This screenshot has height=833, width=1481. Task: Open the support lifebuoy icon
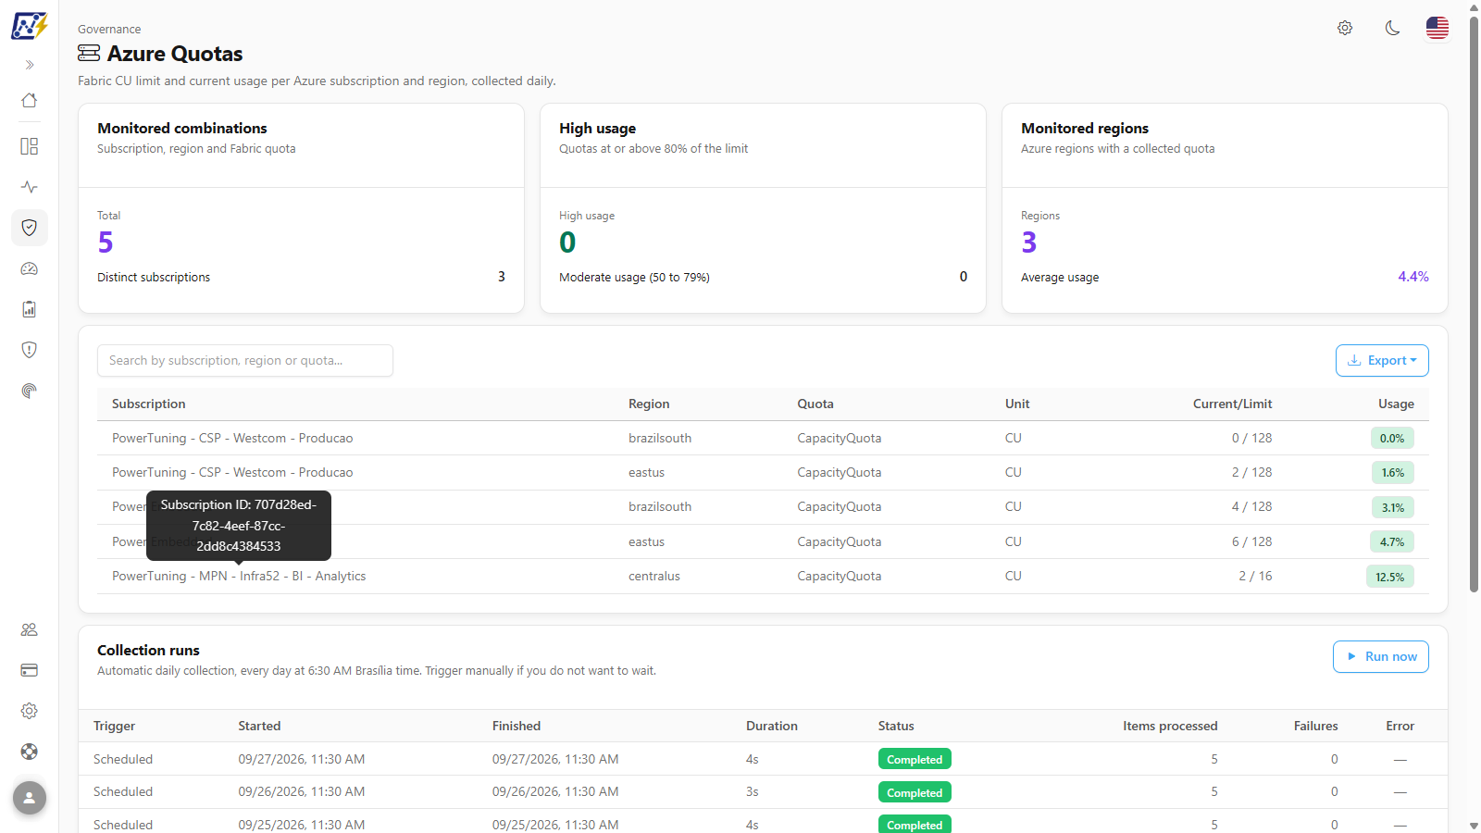tap(30, 752)
